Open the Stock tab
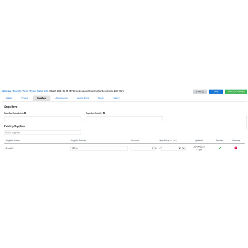The height and width of the screenshot is (248, 248). point(101,98)
